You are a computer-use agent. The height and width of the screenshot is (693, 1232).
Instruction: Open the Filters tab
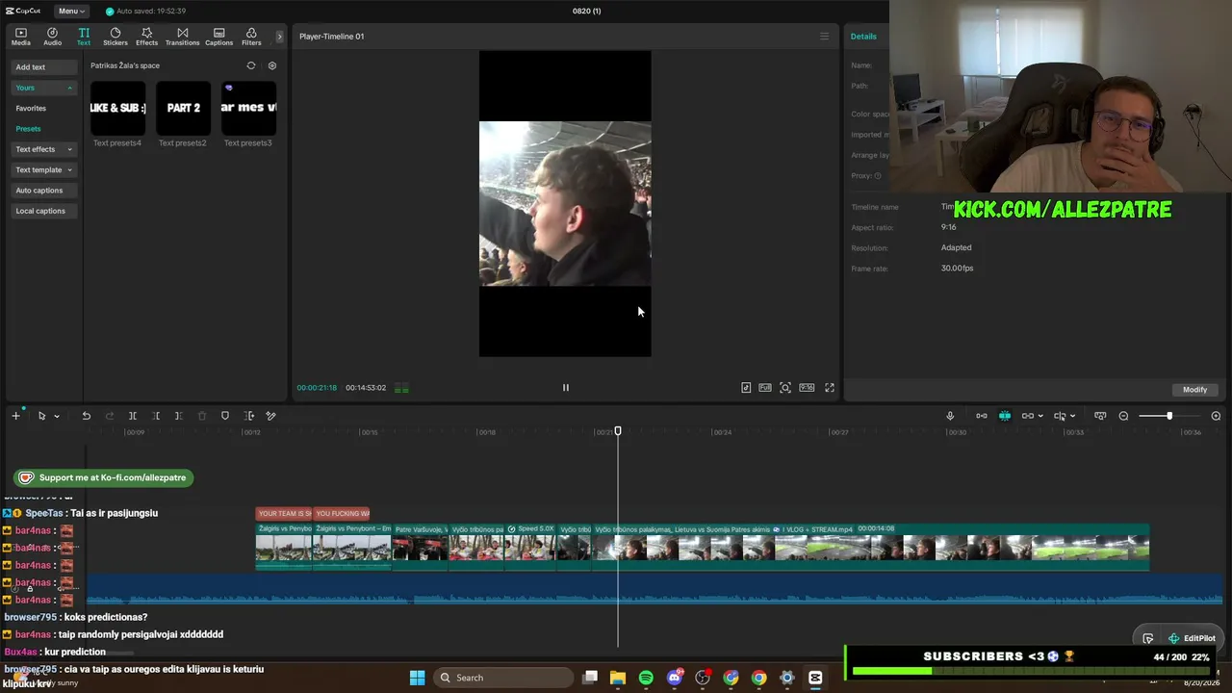coord(251,37)
